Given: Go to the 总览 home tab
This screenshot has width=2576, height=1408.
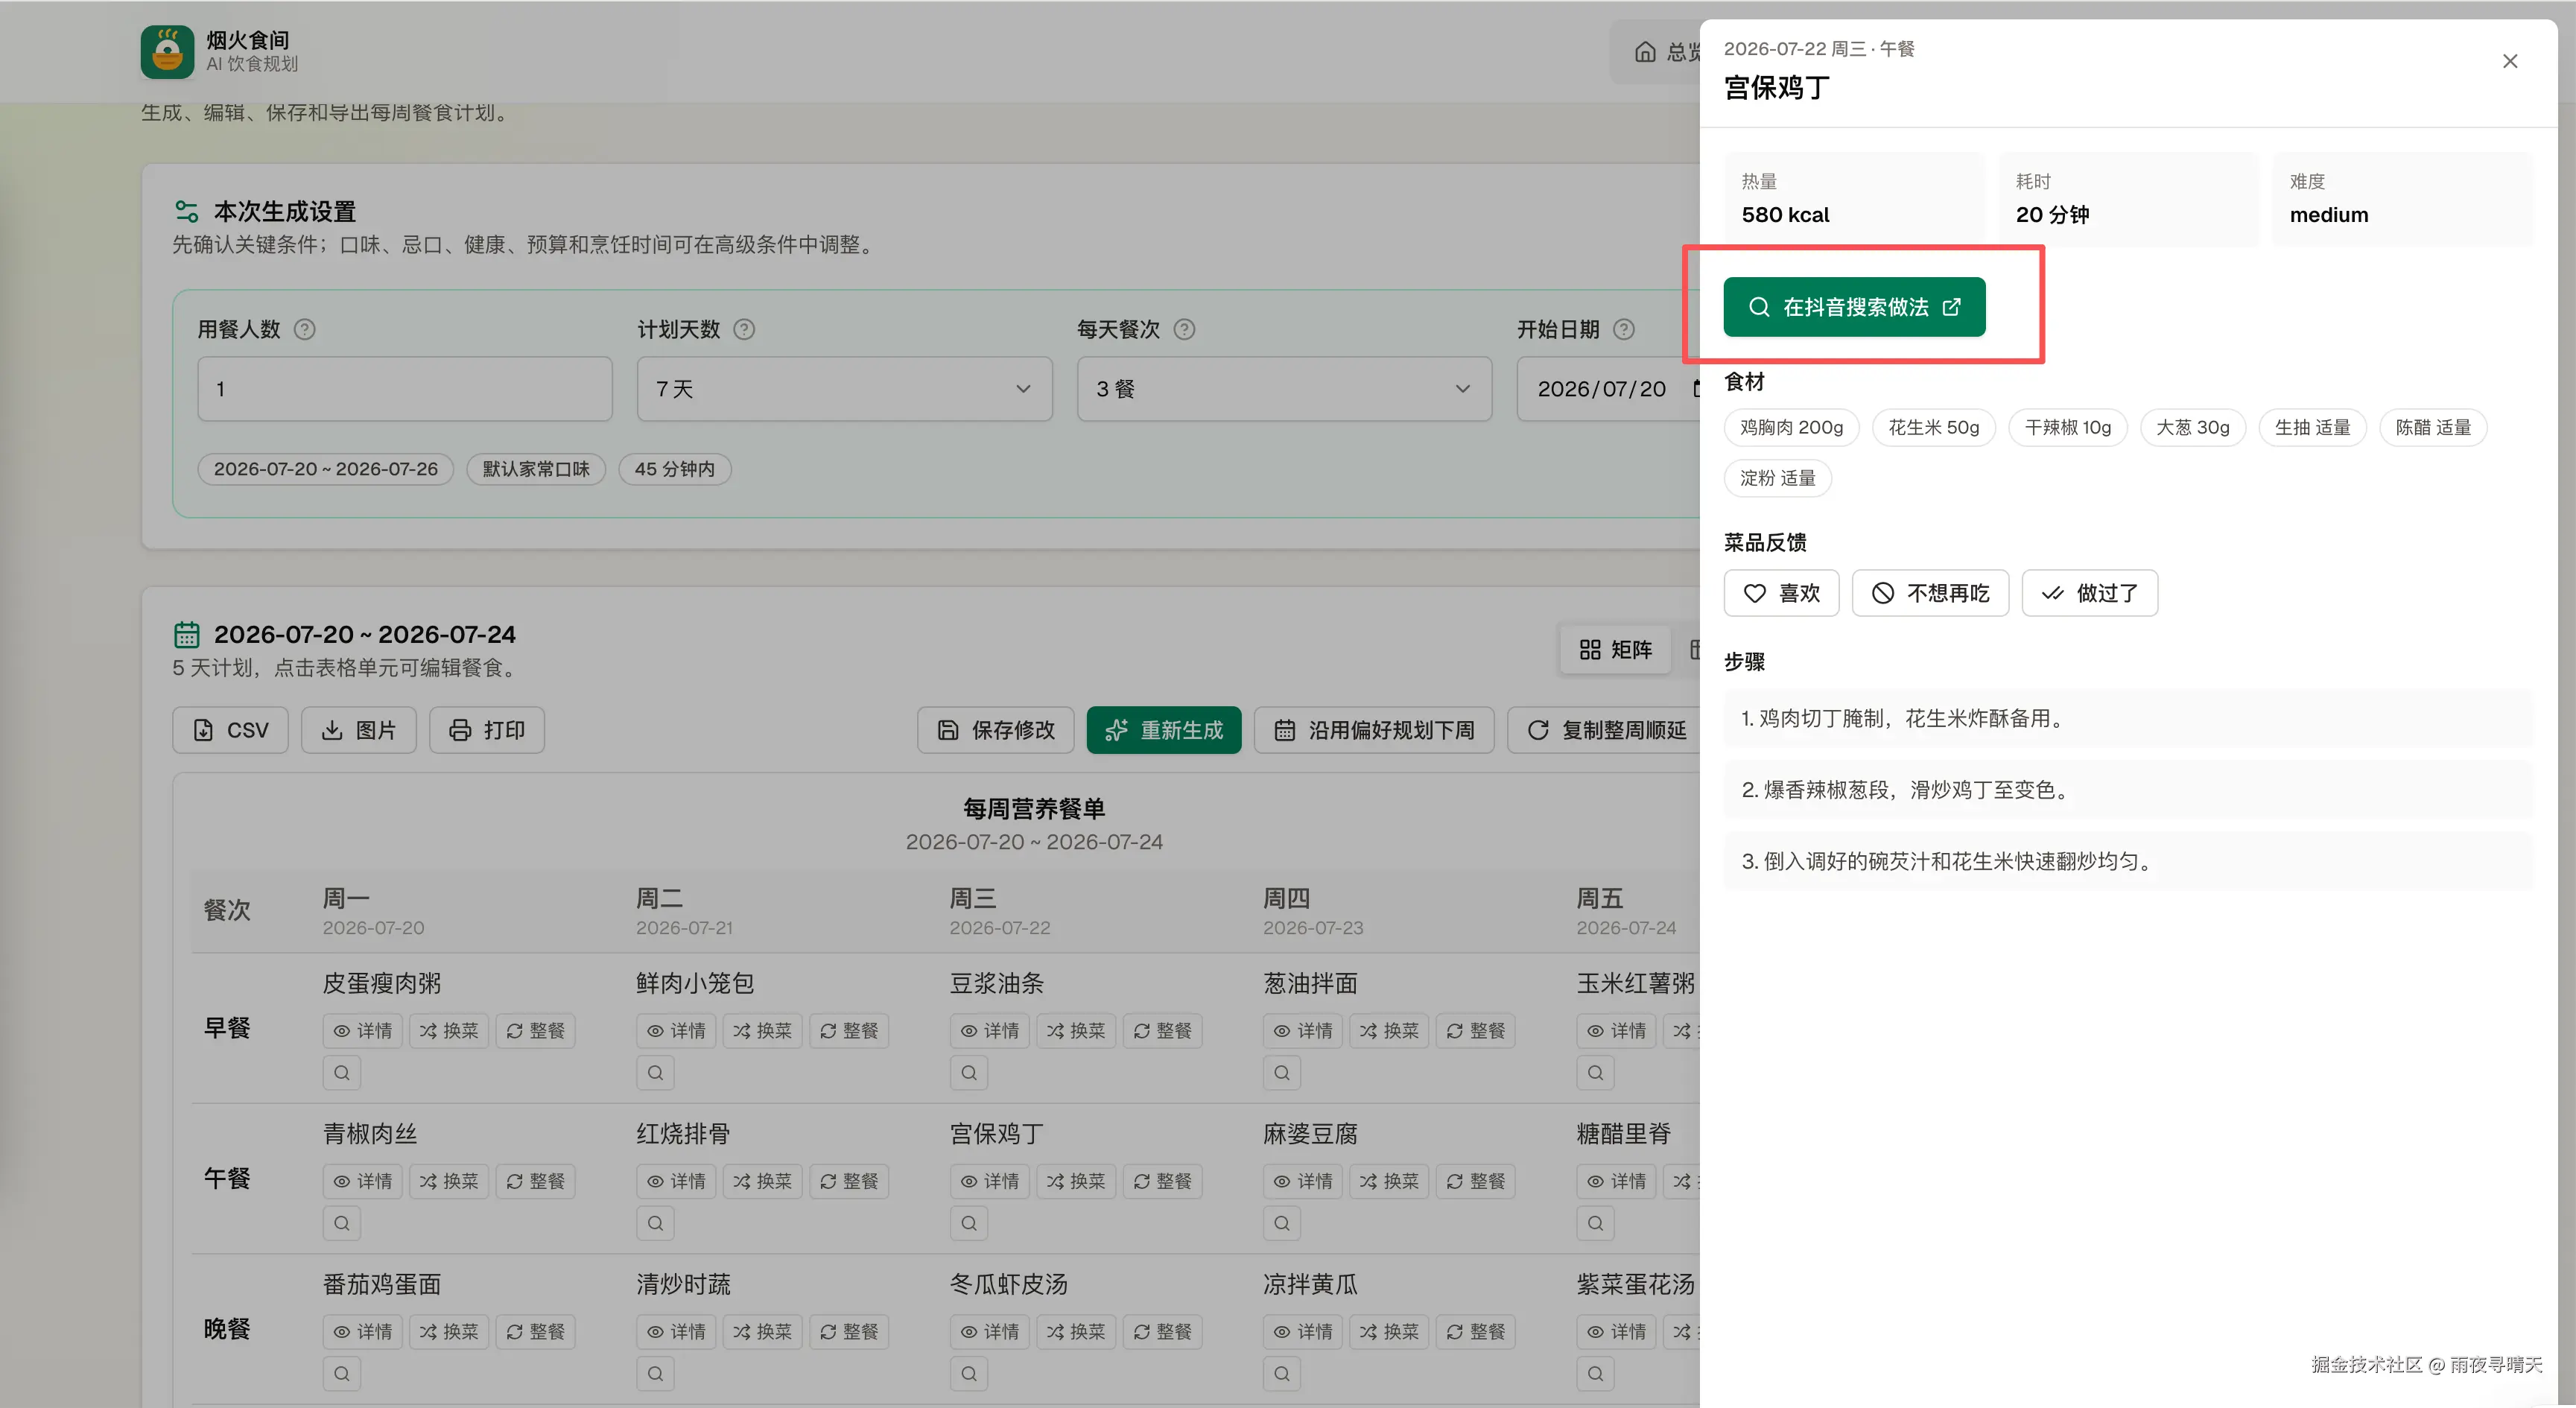Looking at the screenshot, I should coord(1666,52).
